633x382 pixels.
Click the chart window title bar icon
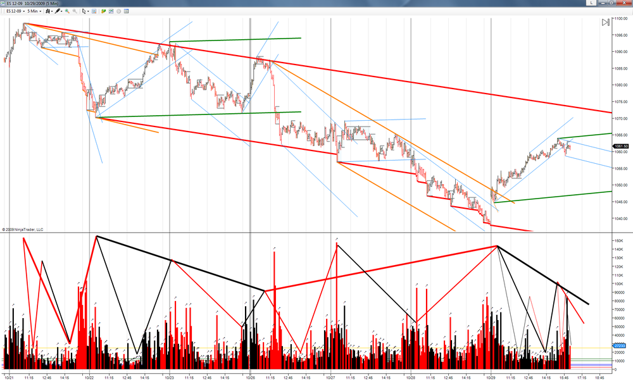(3, 3)
